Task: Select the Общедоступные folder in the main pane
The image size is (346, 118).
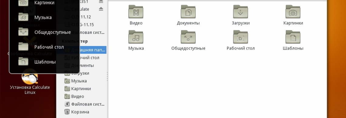Action: 188,40
